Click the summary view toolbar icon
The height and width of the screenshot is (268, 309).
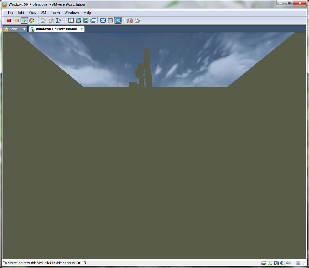[x=103, y=20]
